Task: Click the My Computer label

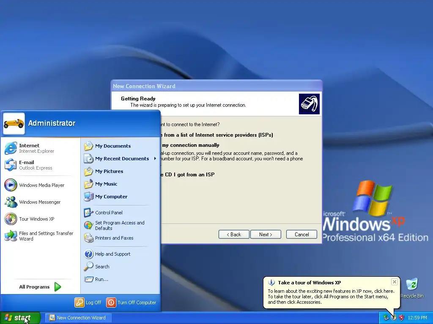Action: pos(111,197)
